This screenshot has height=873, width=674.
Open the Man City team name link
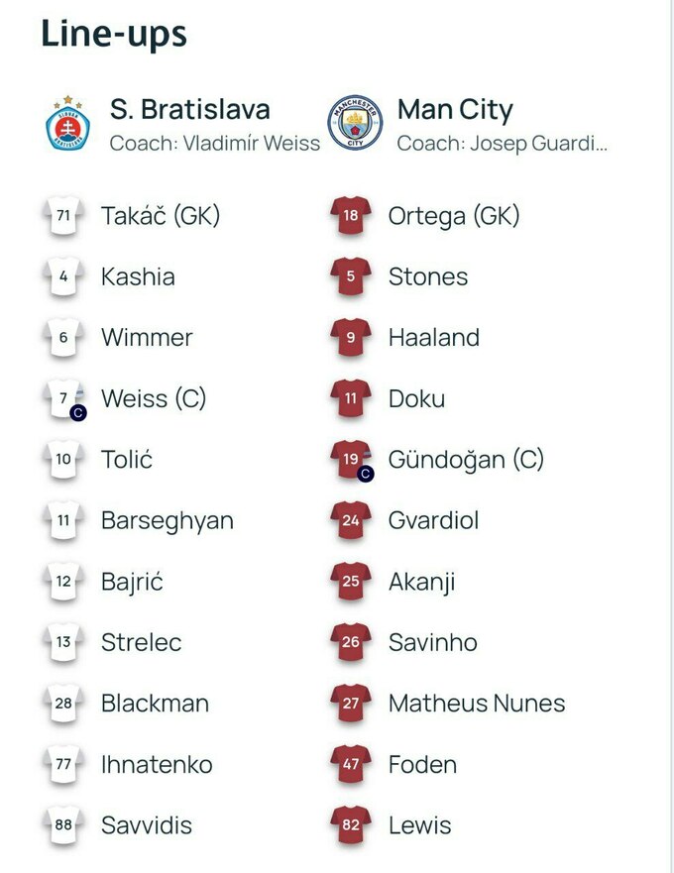455,109
